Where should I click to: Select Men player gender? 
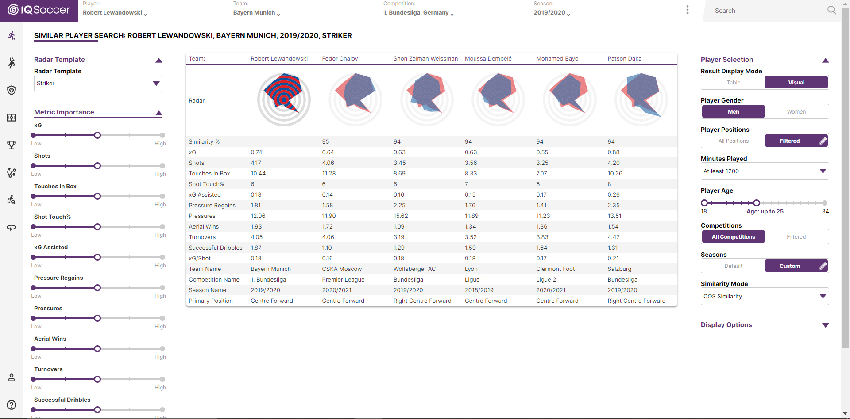pos(733,112)
